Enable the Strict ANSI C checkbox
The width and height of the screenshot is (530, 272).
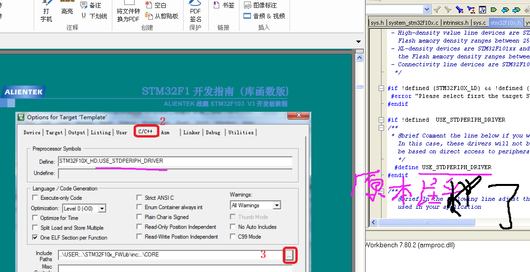[x=139, y=197]
